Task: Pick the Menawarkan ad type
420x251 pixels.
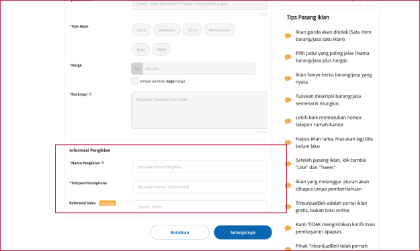Action: point(219,30)
